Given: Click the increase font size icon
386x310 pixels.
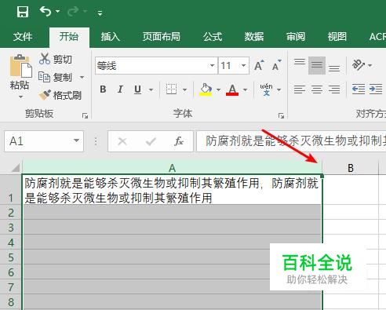Looking at the screenshot, I should (x=259, y=65).
